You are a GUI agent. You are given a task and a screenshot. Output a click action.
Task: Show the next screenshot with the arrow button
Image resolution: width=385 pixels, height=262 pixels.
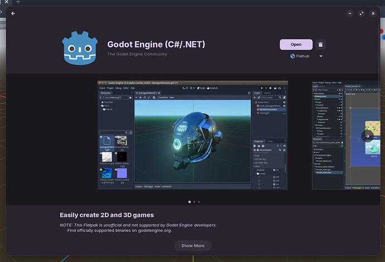pyautogui.click(x=367, y=136)
